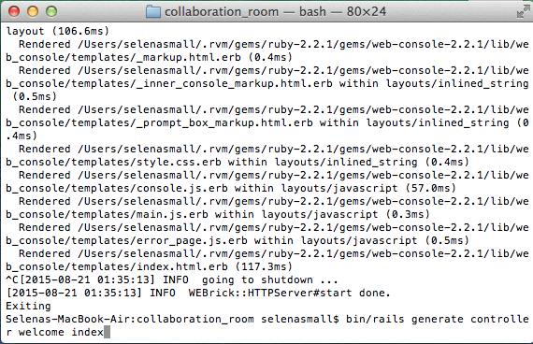The height and width of the screenshot is (344, 533).
Task: Click the 'layout (106.6ms)' line
Action: 57,31
